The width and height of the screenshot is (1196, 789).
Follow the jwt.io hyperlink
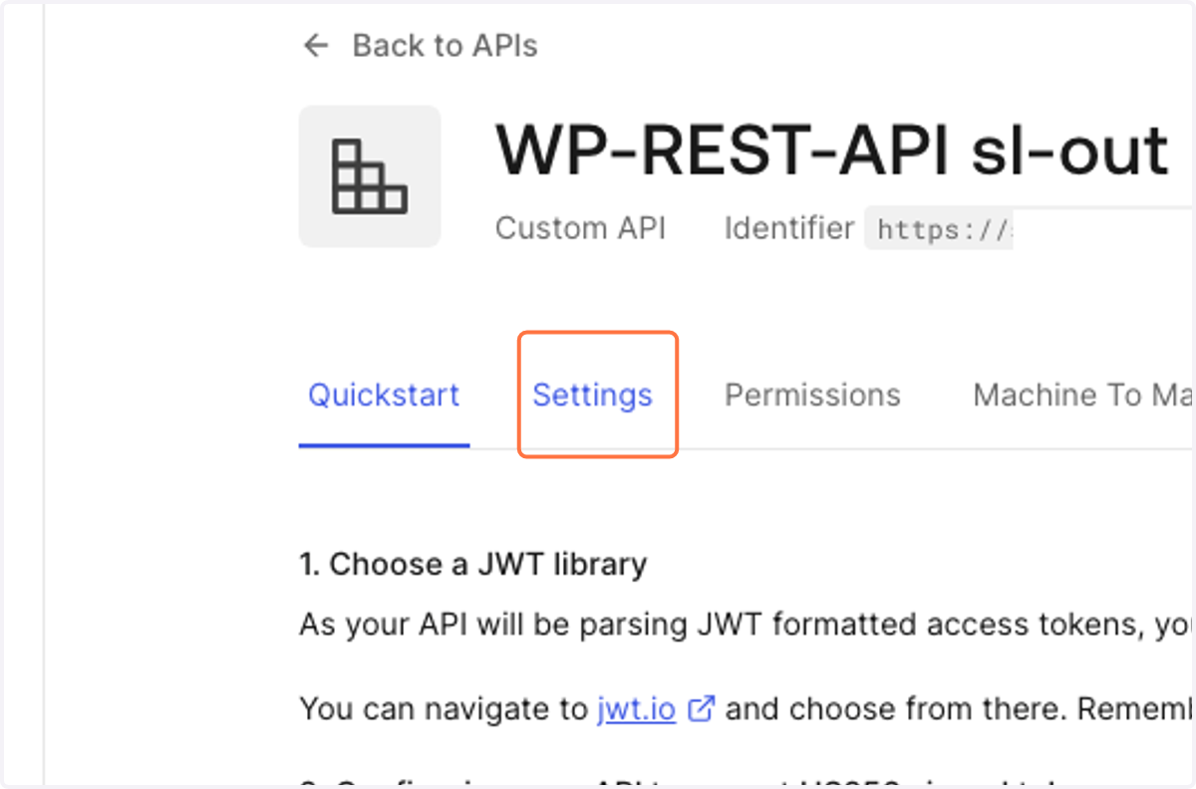(637, 709)
